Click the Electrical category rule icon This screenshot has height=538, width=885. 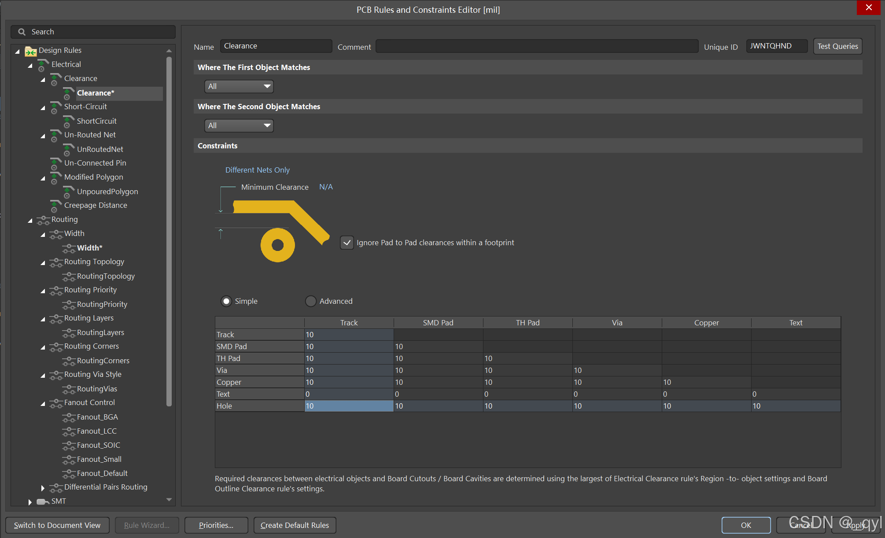click(43, 65)
